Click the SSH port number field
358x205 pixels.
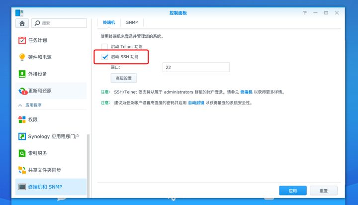[x=196, y=67]
